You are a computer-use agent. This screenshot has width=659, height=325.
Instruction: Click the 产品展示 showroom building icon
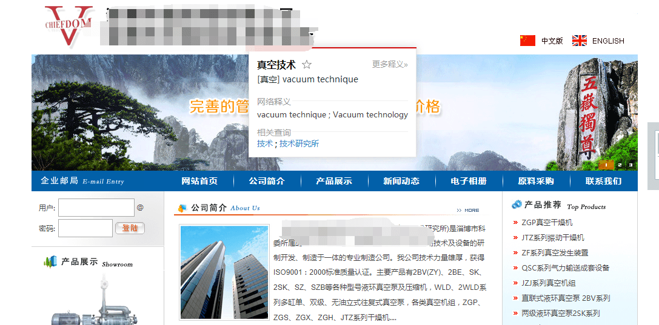click(50, 262)
